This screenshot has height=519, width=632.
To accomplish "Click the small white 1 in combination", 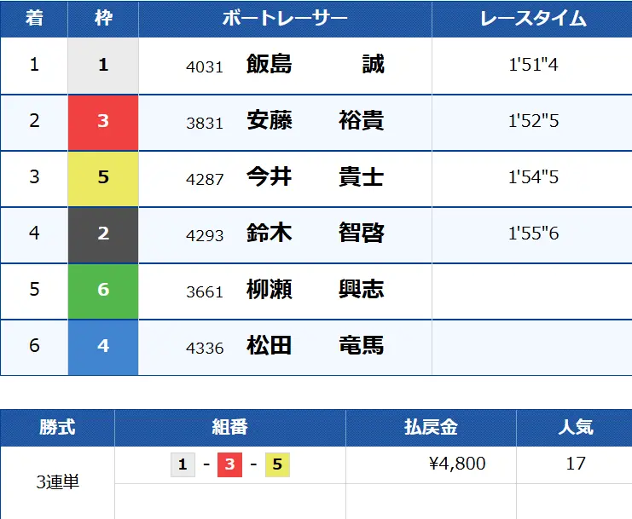I will tap(183, 465).
